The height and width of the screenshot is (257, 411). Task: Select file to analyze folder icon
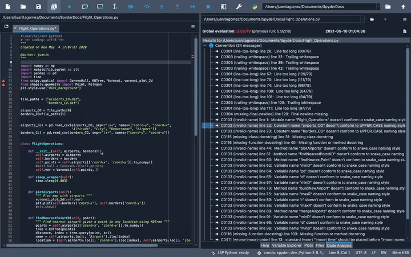pyautogui.click(x=372, y=19)
